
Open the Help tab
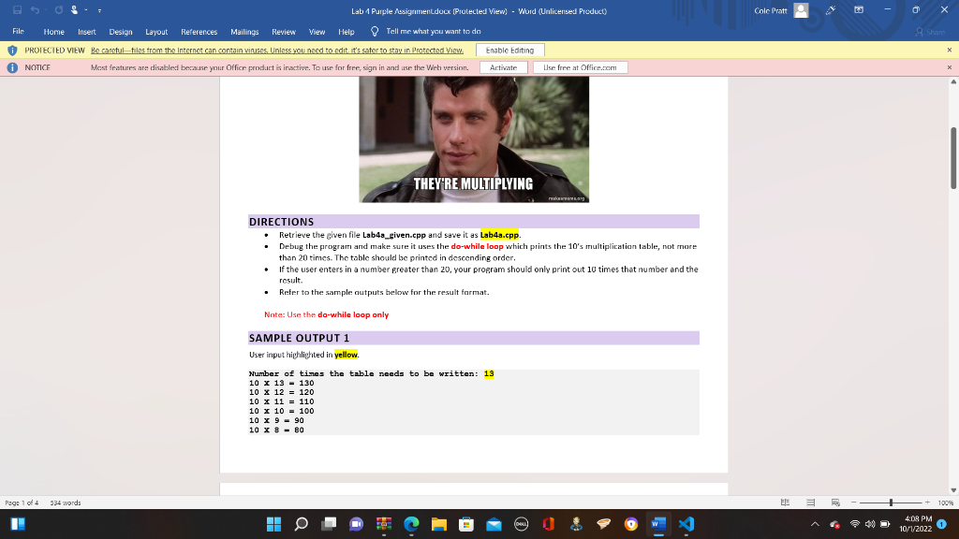click(347, 31)
